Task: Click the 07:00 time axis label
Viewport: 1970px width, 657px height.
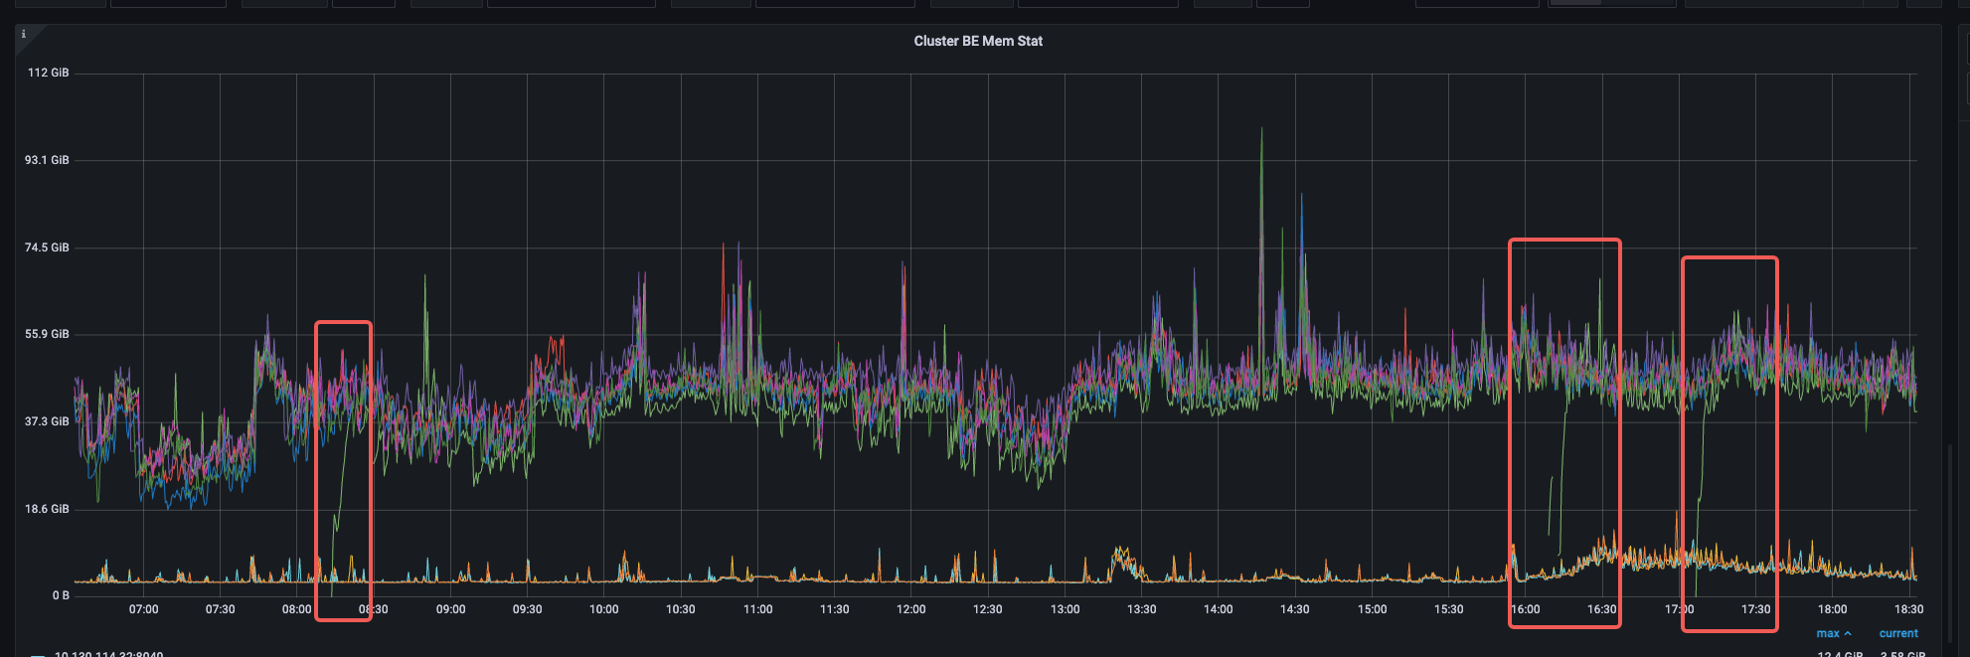Action: [x=143, y=609]
